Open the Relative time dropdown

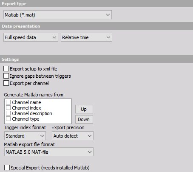(x=86, y=37)
